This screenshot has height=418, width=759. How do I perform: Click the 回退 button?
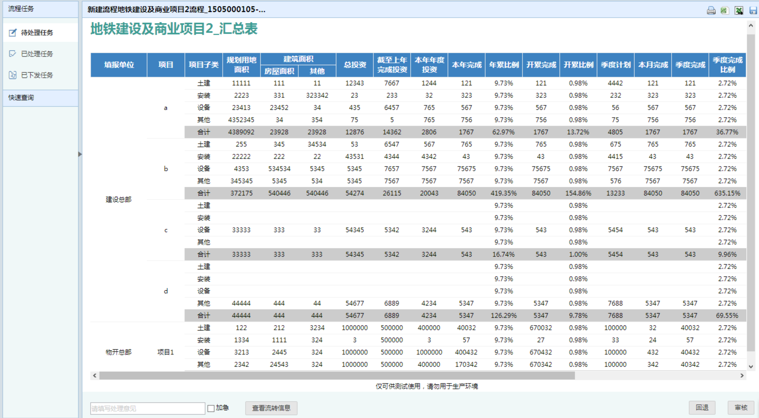coord(702,408)
